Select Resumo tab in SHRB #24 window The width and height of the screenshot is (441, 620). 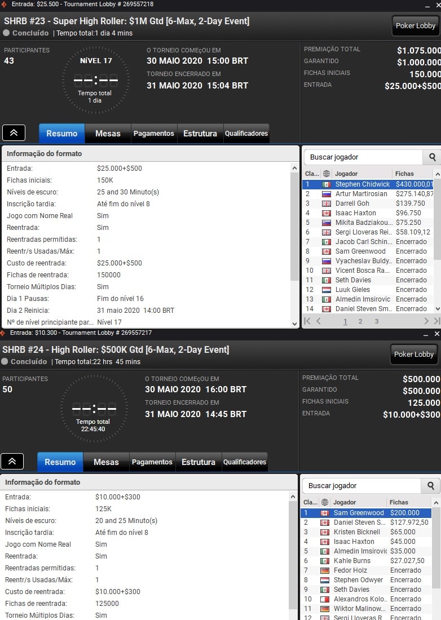(60, 462)
